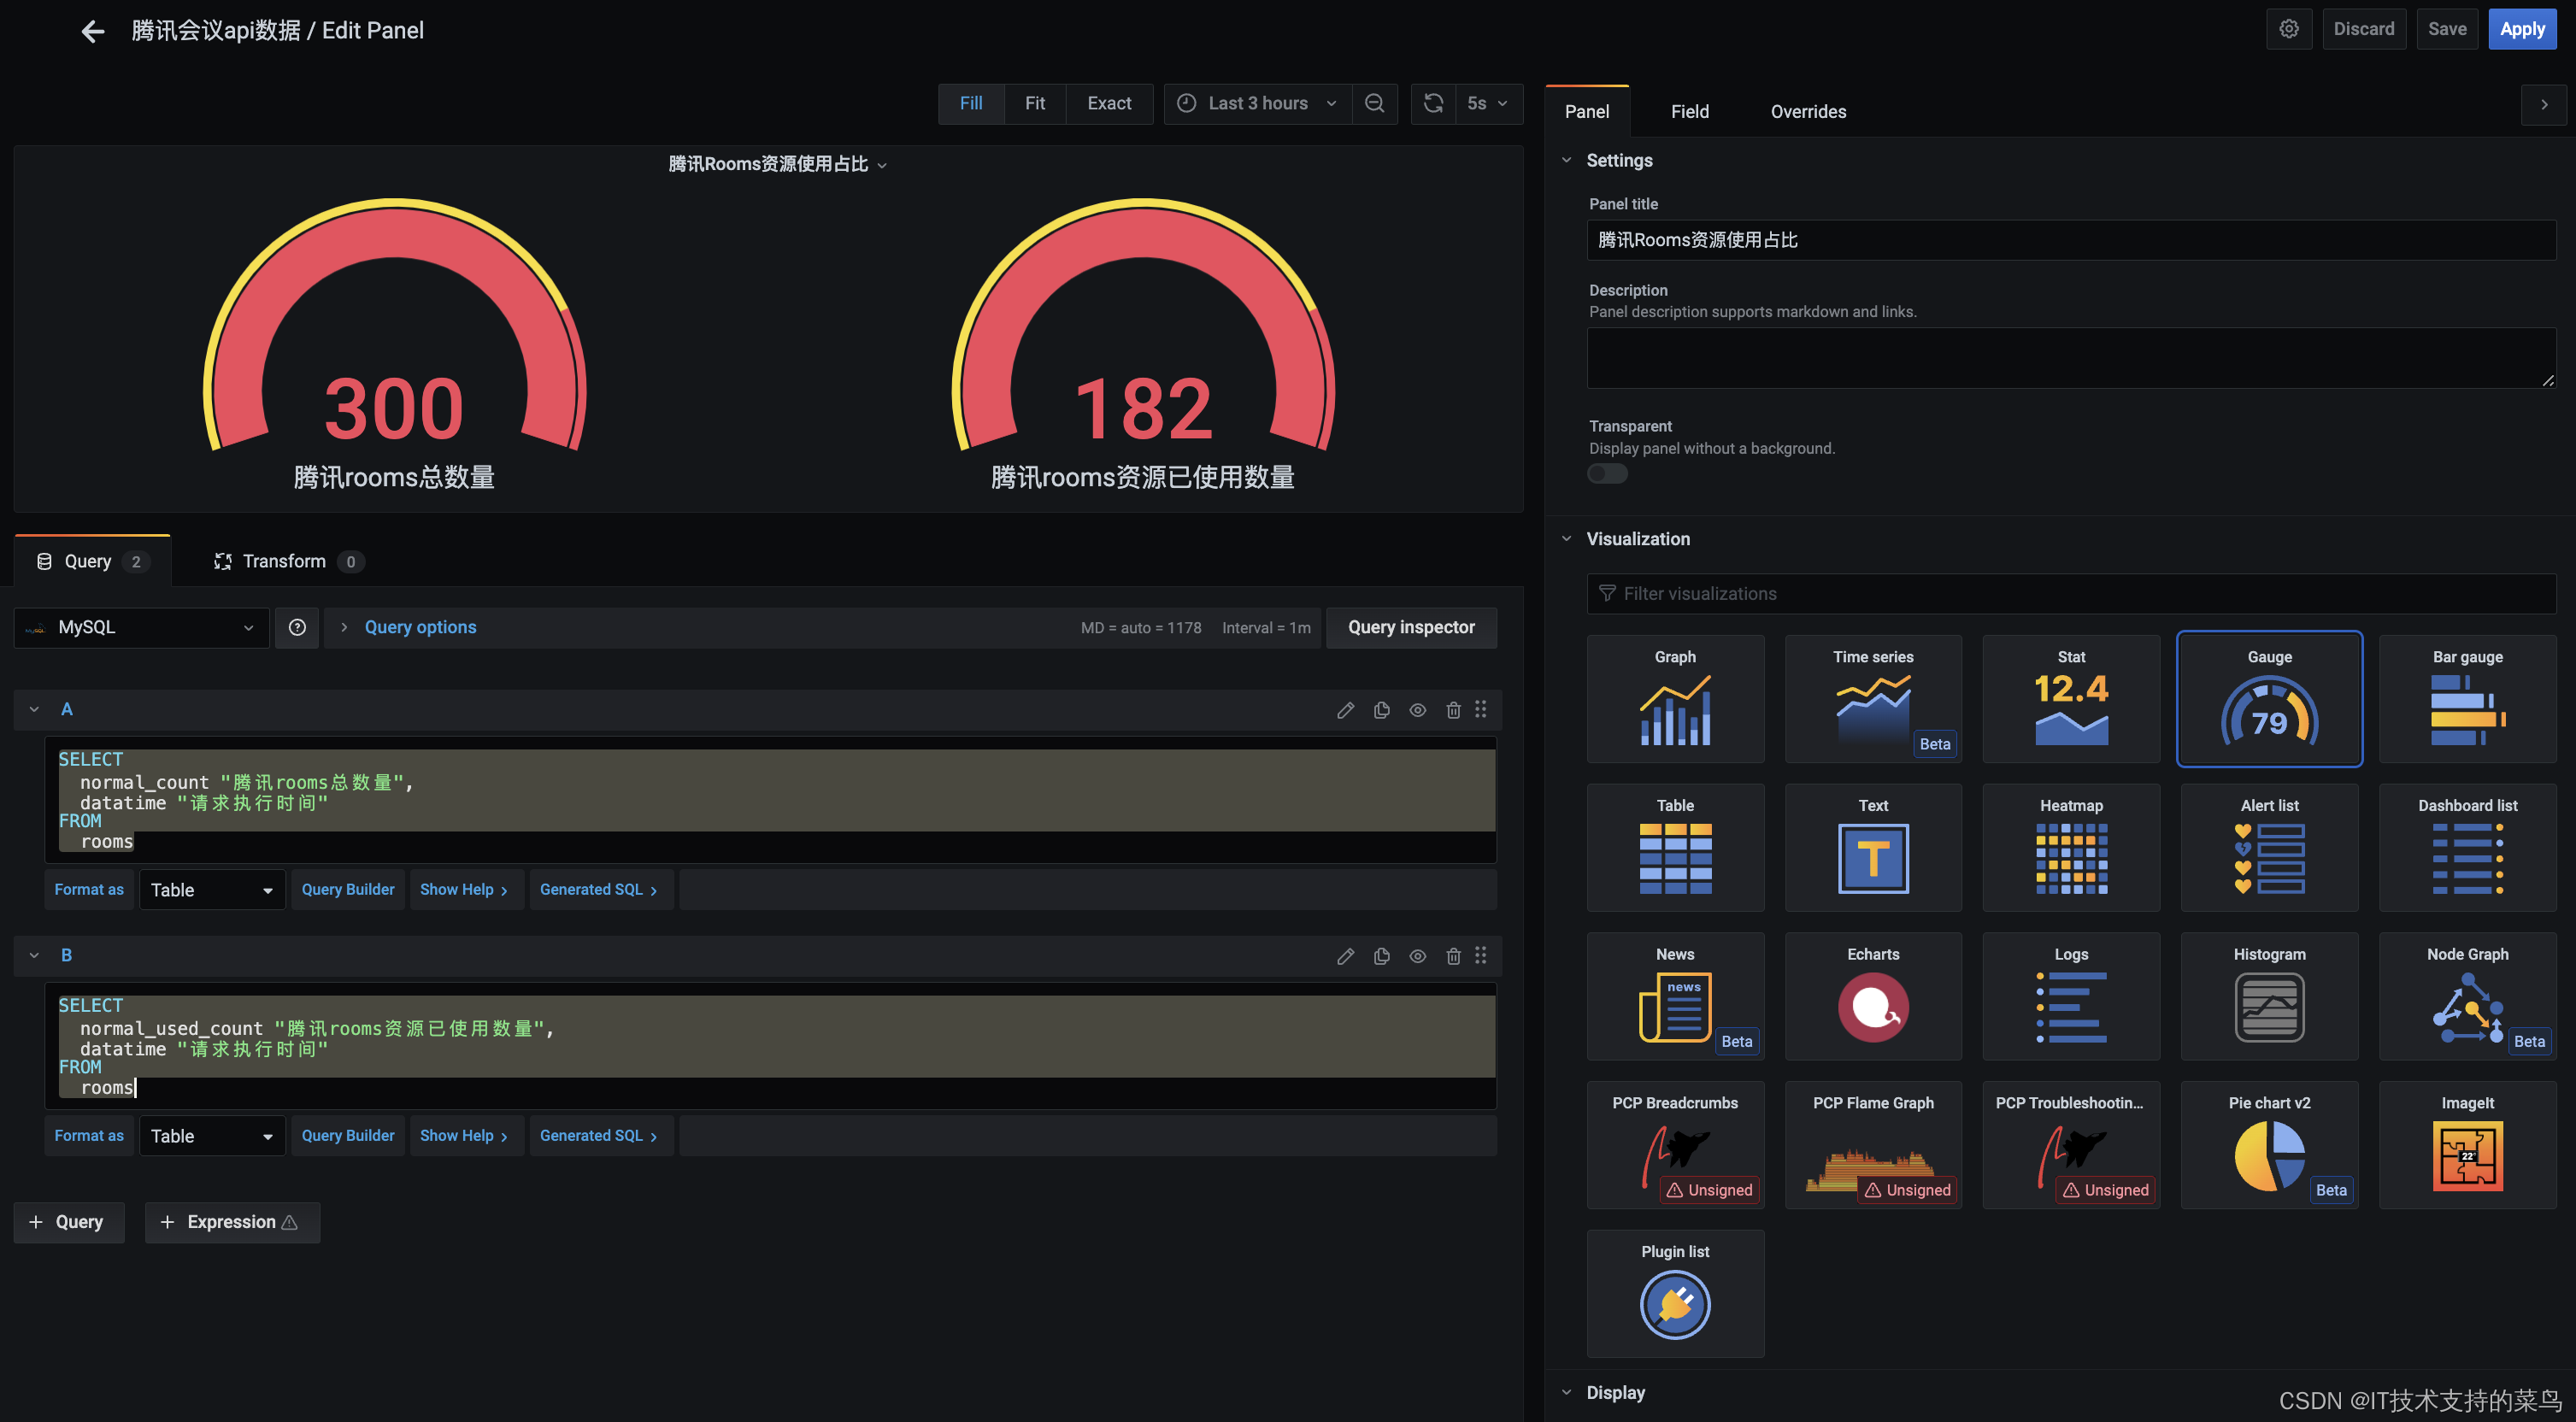
Task: Open 5s refresh interval dropdown
Action: [1488, 103]
